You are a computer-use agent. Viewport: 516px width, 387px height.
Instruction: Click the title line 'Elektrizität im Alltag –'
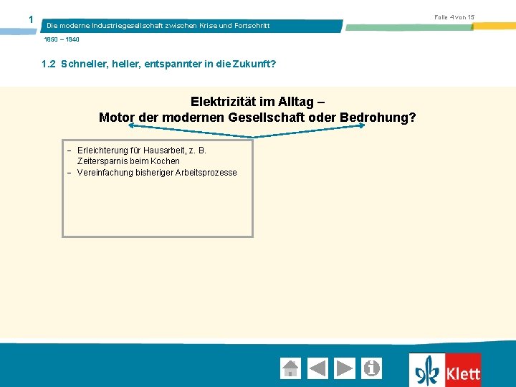pos(258,101)
